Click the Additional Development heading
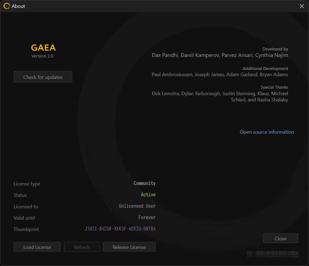 coord(265,69)
